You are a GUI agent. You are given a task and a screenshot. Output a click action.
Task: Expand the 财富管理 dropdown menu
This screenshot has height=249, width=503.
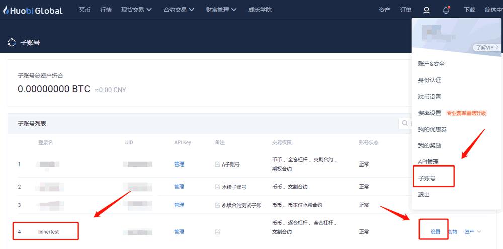tap(221, 10)
